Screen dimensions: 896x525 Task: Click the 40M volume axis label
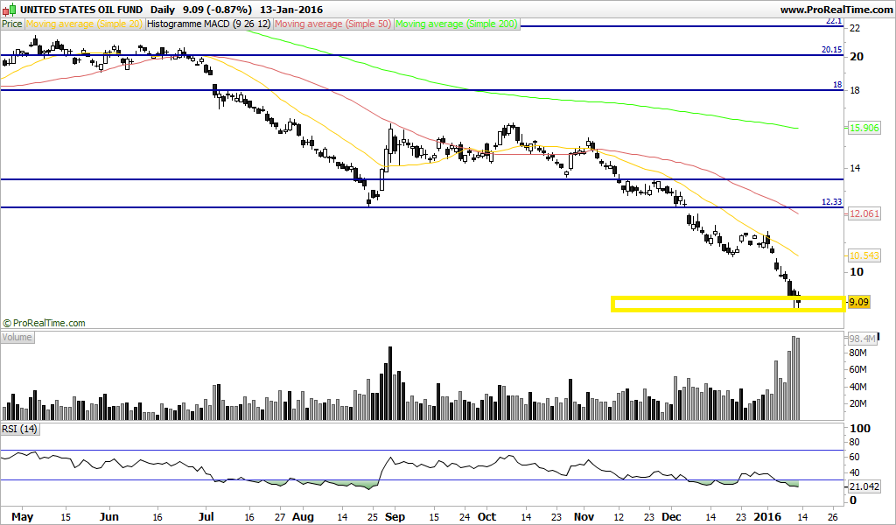[x=858, y=387]
